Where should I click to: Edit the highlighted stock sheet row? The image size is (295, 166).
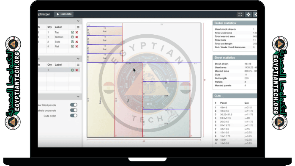point(72,70)
